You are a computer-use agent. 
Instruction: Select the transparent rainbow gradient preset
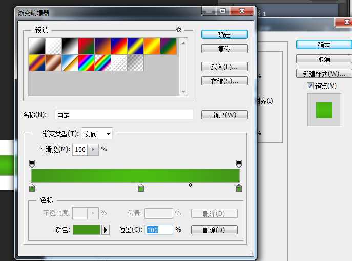tap(103, 62)
